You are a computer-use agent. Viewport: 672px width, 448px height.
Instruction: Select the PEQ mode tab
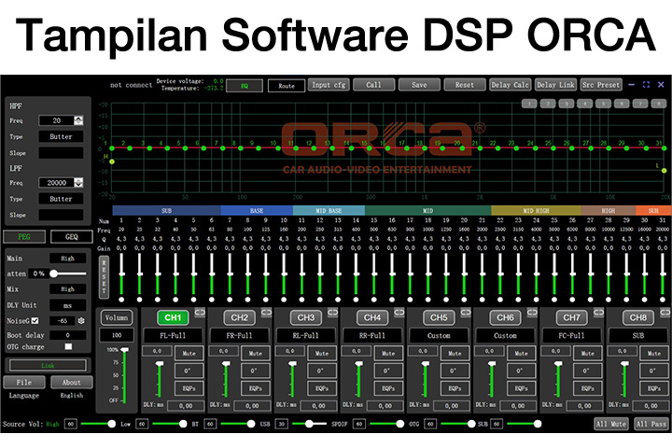tap(24, 237)
